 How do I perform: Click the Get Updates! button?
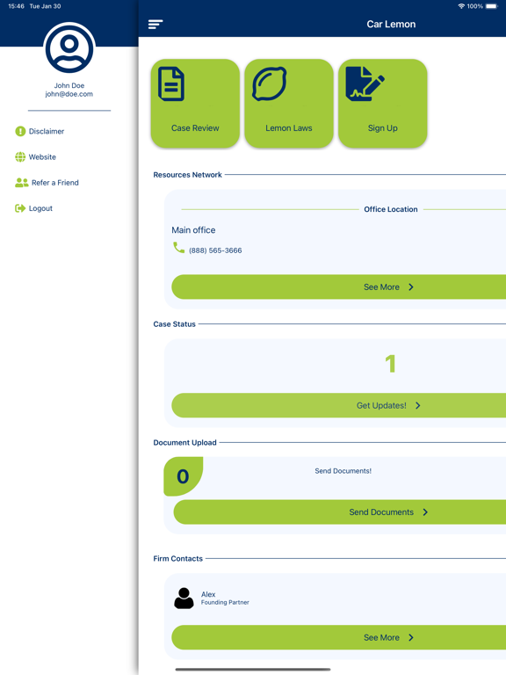pos(338,405)
